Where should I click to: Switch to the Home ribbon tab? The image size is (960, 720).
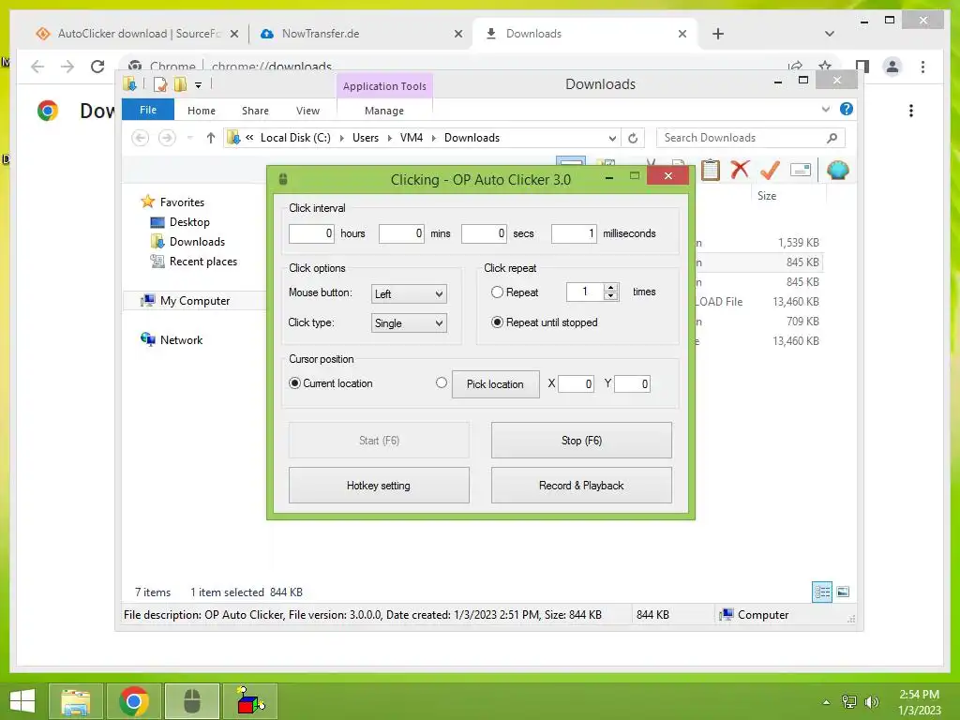coord(202,111)
